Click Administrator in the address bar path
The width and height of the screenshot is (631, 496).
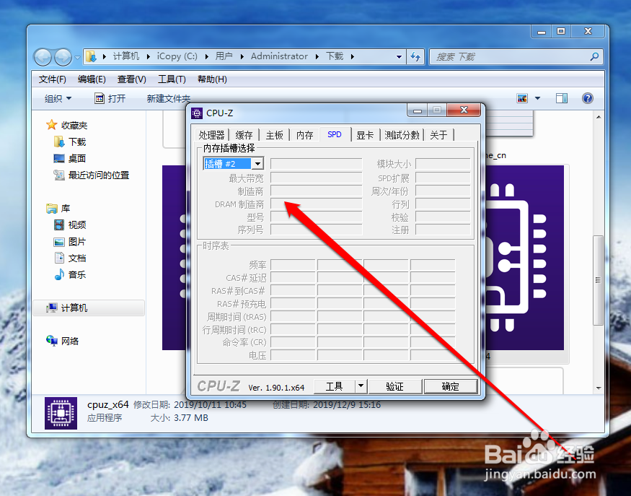click(279, 56)
